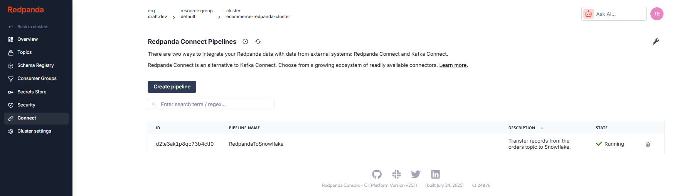Click description 'Transfer records from the orders topic'
The image size is (687, 196).
(539, 144)
